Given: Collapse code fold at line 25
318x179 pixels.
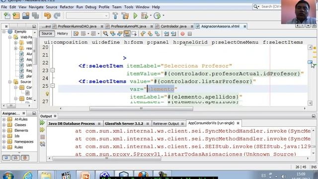Looking at the screenshot, I should (x=53, y=86).
